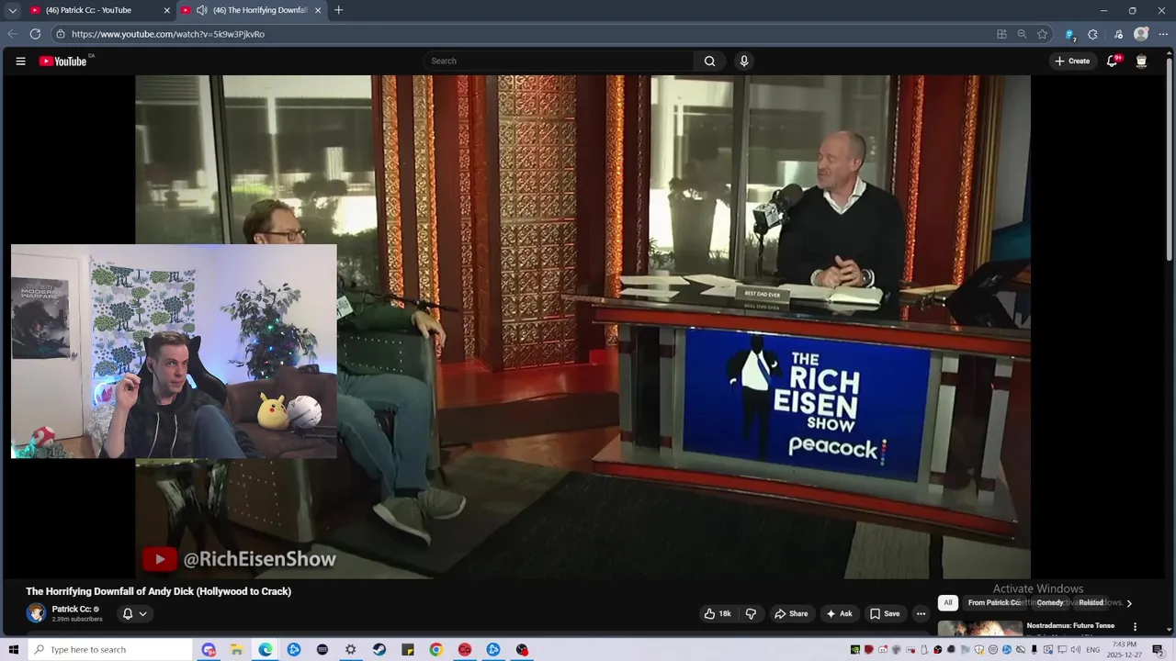Open the Windows action center notifications icon

coord(1158,650)
